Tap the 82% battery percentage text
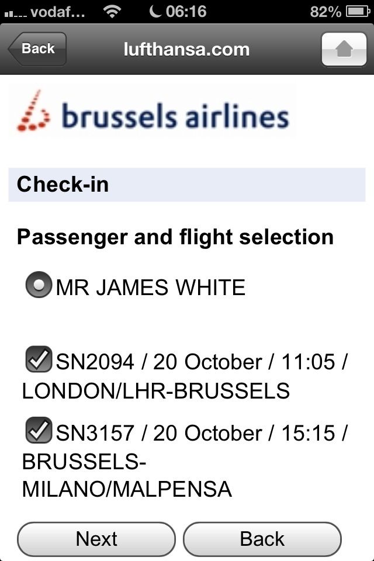Screen dimensions: 374x561 point(325,12)
